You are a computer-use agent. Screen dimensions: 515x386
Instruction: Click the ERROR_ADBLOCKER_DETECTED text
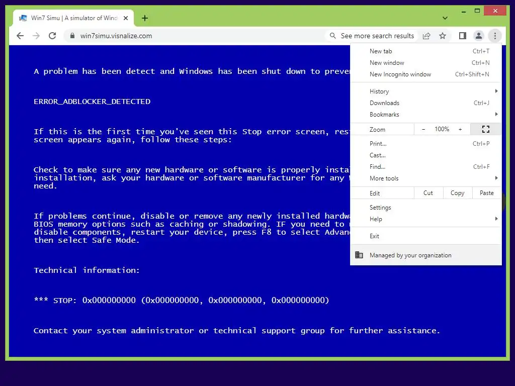tap(92, 102)
